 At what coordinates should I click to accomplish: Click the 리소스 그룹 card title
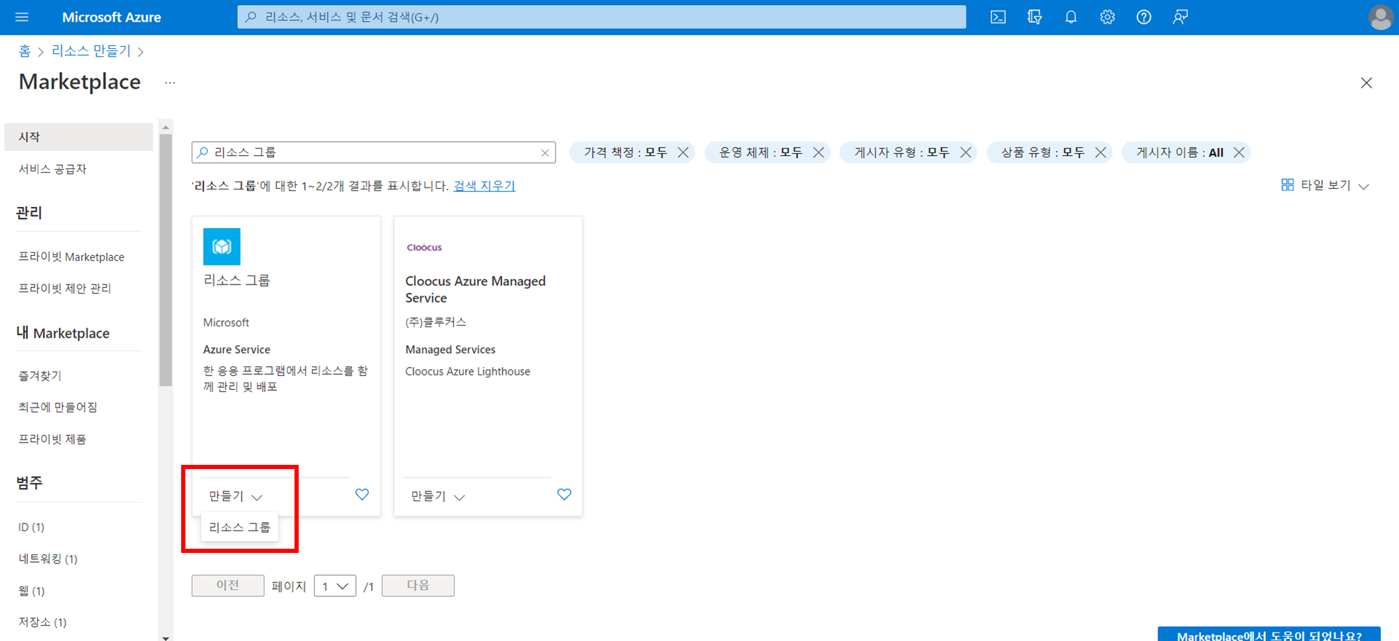[236, 280]
